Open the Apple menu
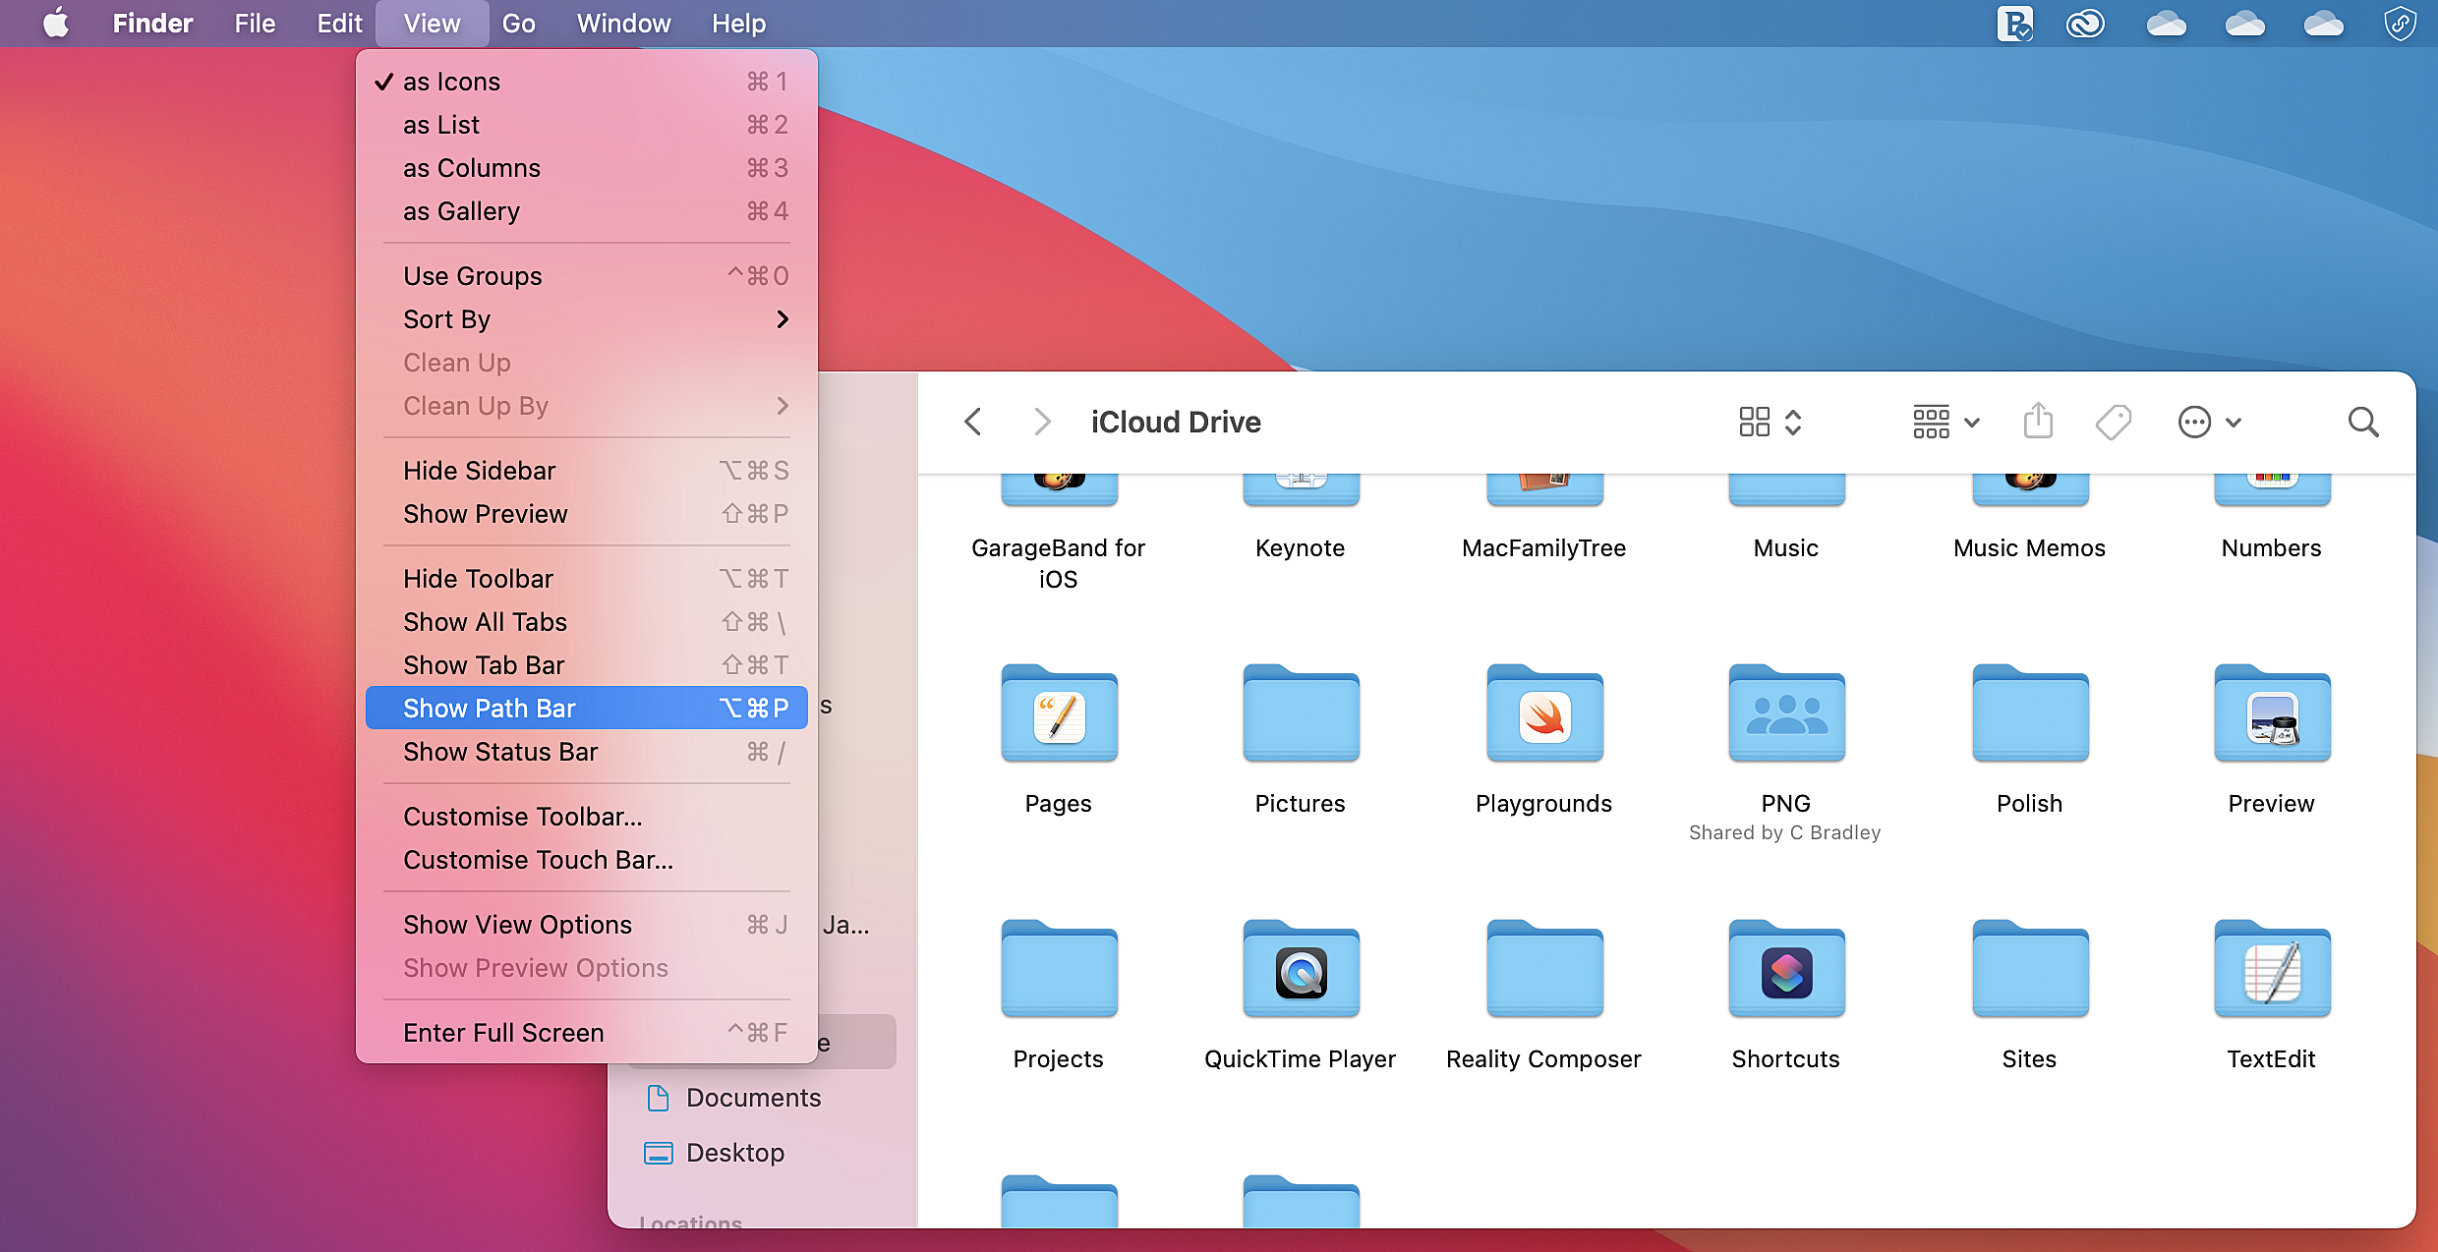This screenshot has width=2438, height=1252. [56, 23]
